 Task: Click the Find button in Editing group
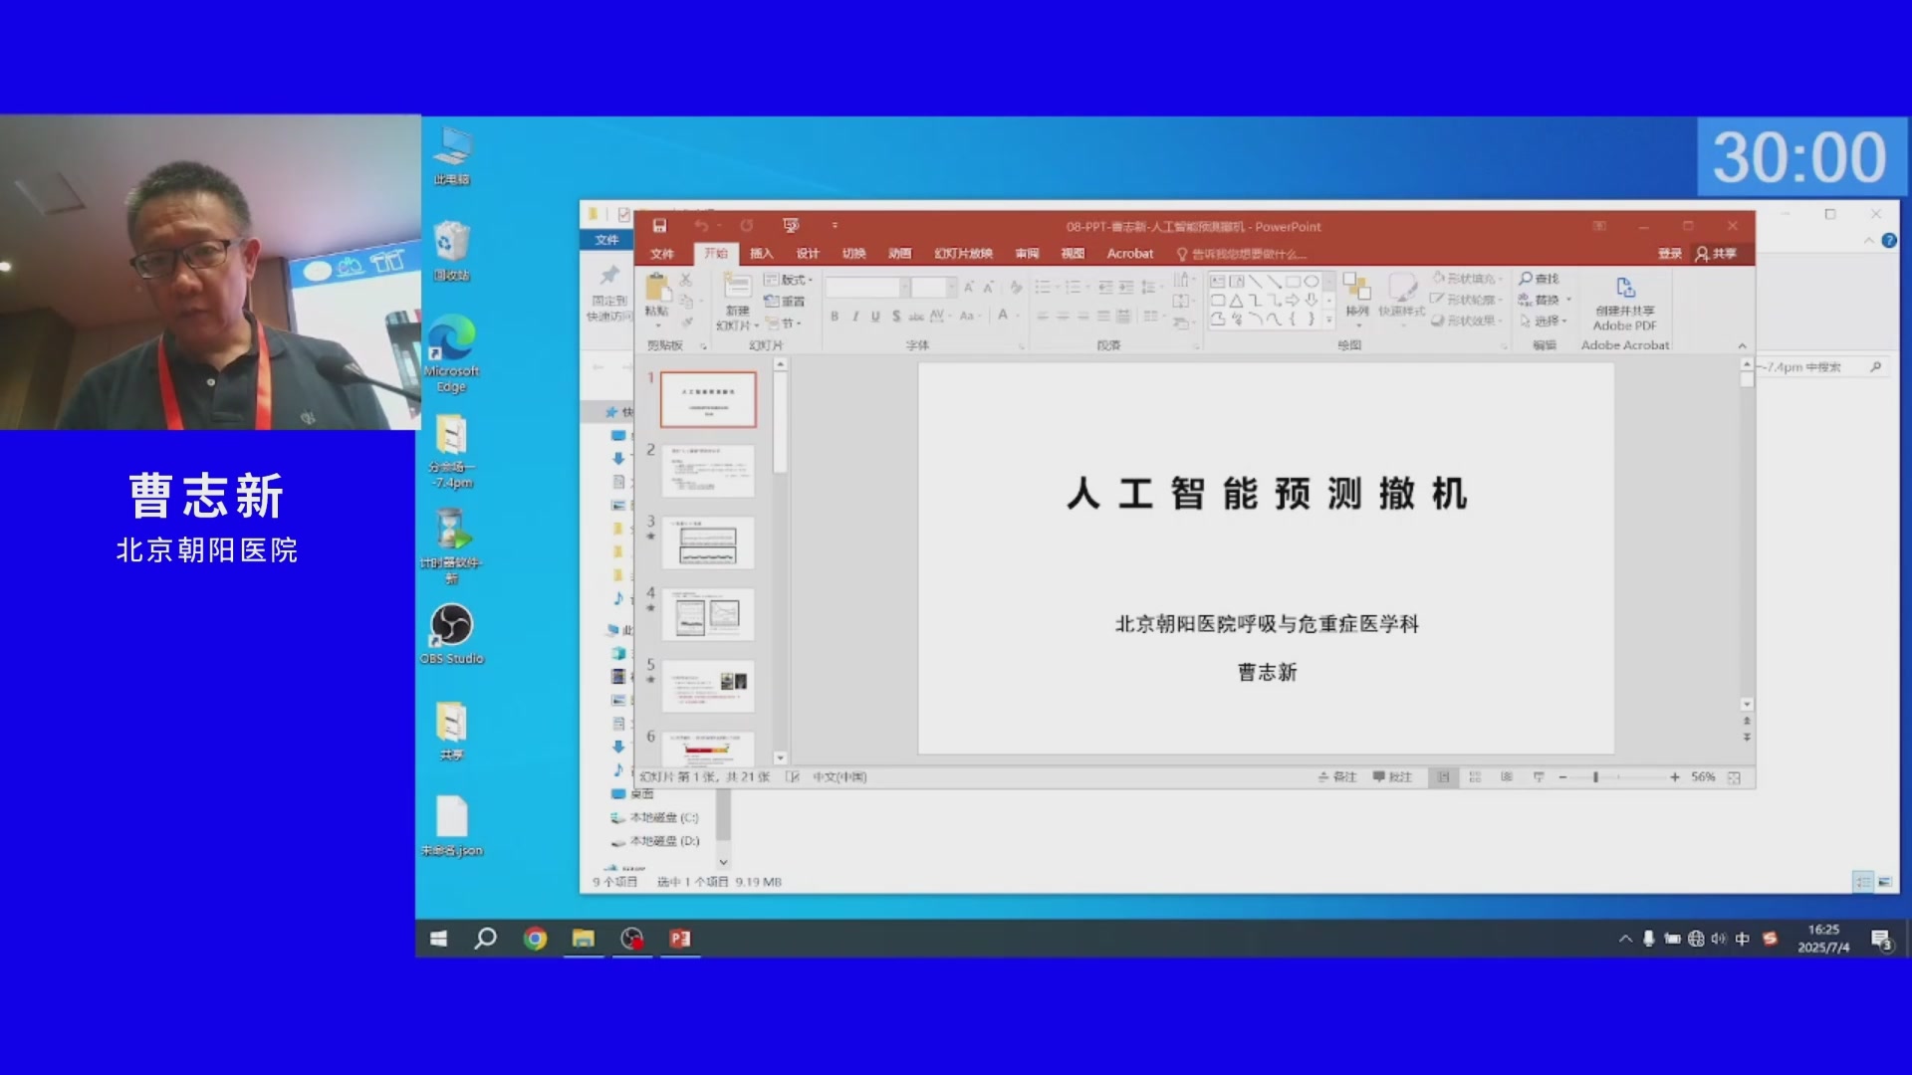click(1540, 279)
